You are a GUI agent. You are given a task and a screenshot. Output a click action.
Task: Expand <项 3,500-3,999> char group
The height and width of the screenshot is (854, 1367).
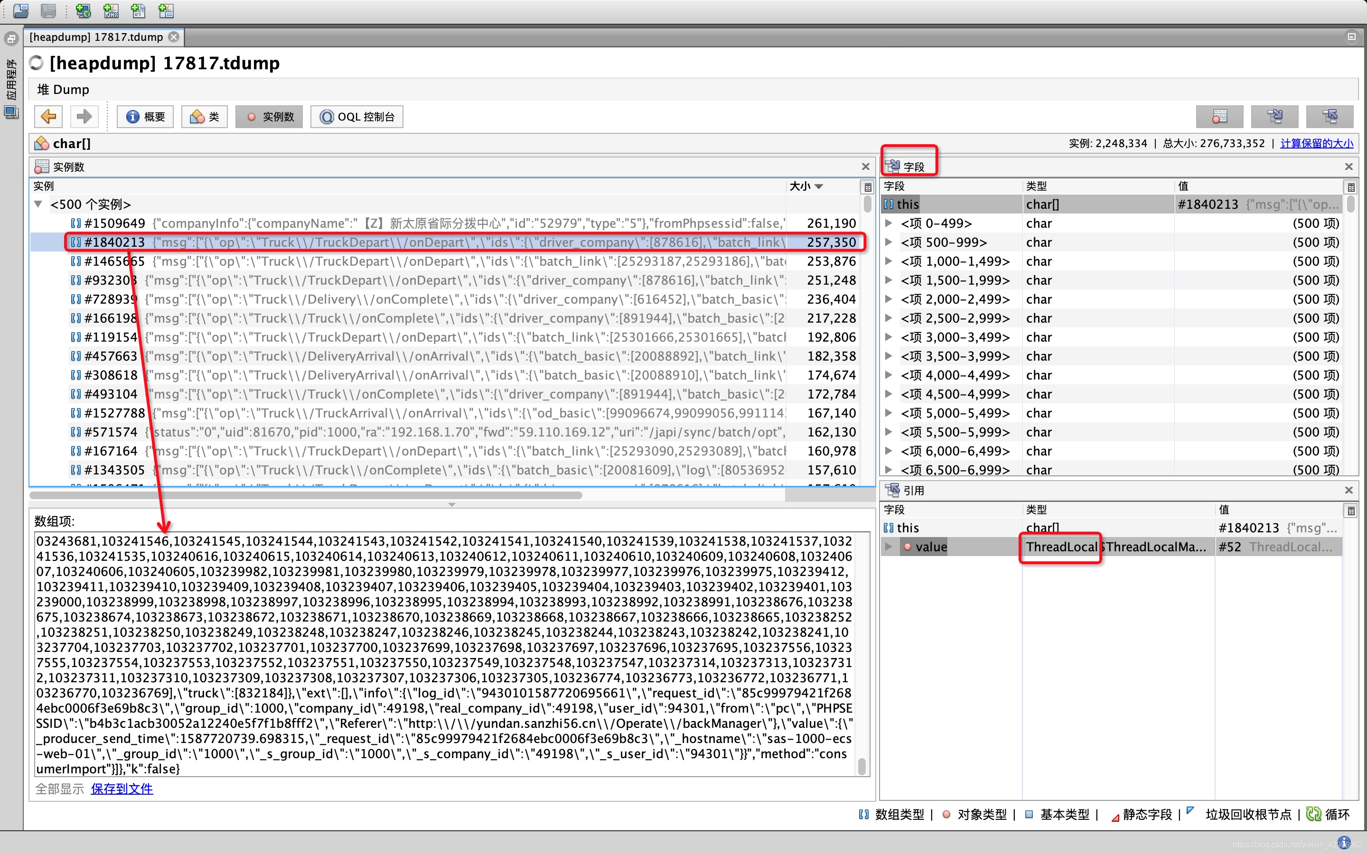[x=889, y=356]
